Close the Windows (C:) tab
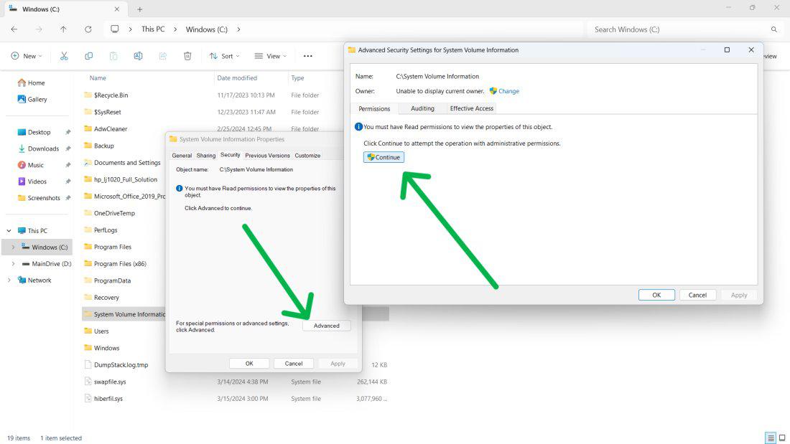Image resolution: width=790 pixels, height=444 pixels. pos(117,9)
